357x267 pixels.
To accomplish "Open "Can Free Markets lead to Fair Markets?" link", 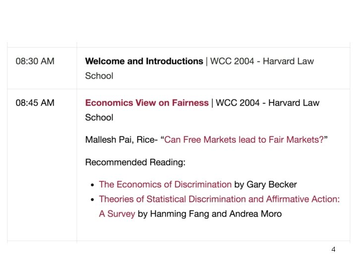I will [x=243, y=140].
